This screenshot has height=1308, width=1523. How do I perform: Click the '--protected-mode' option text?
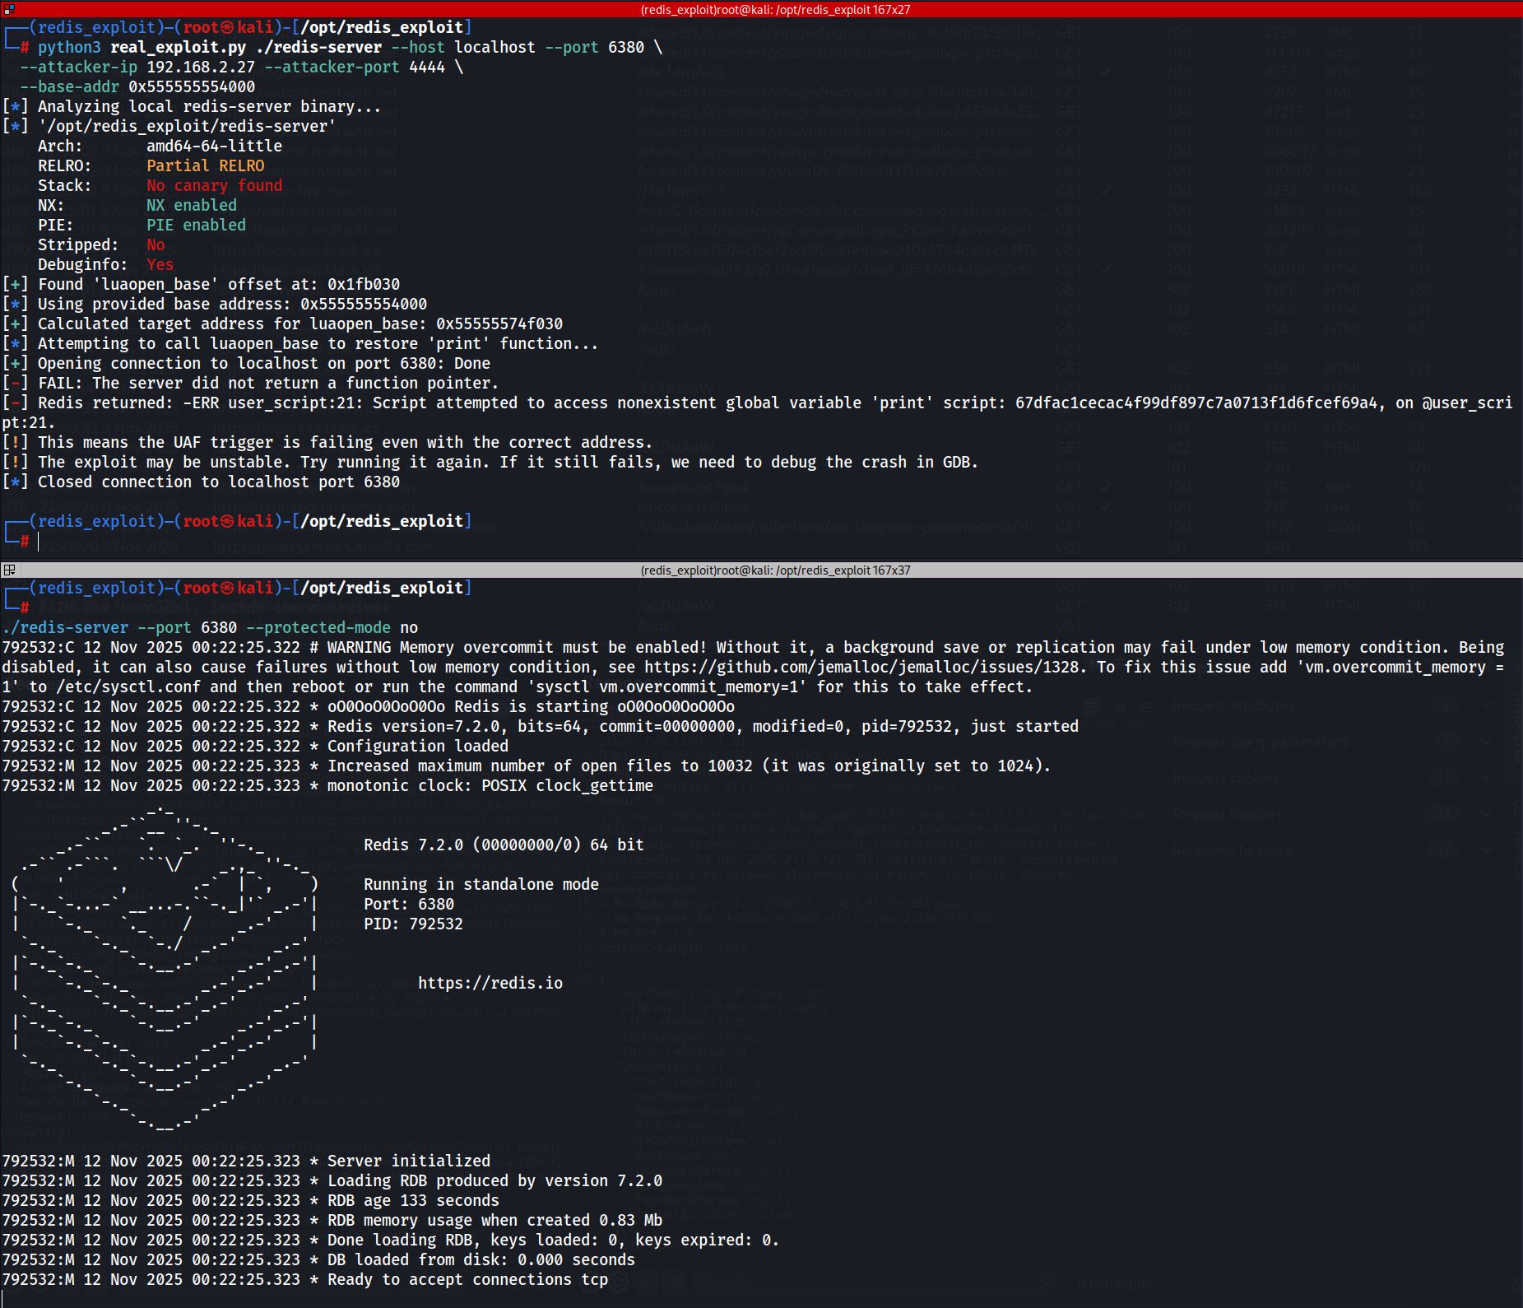click(318, 627)
